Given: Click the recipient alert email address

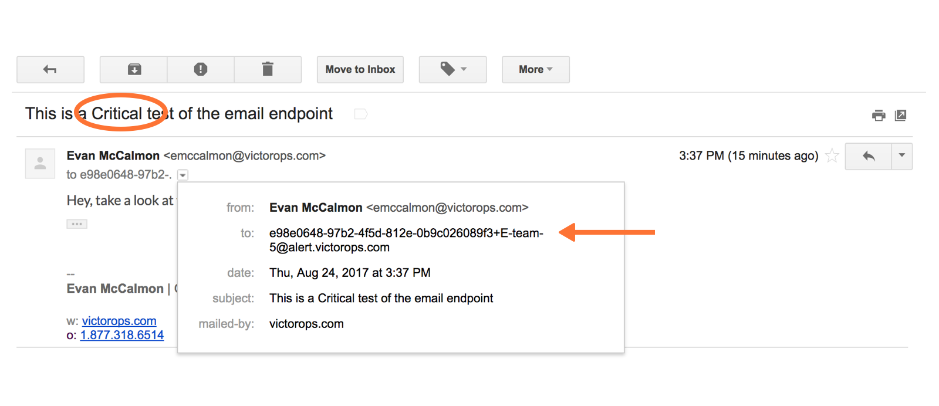Looking at the screenshot, I should (406, 240).
